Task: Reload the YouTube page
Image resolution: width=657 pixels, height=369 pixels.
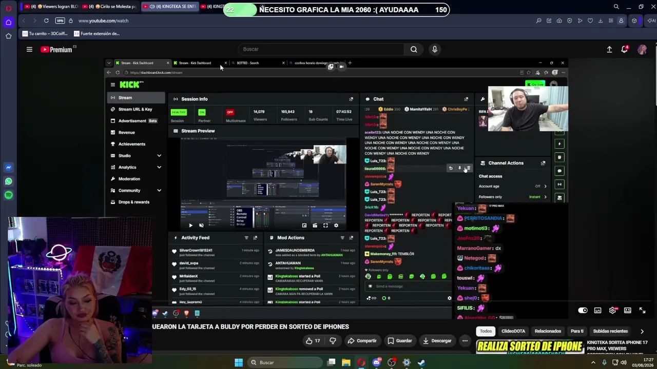Action: (46, 20)
